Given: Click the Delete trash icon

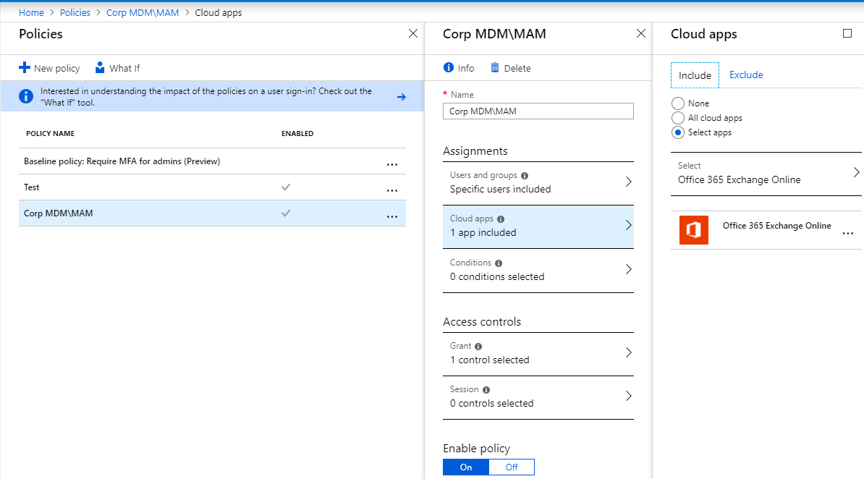Looking at the screenshot, I should point(495,68).
